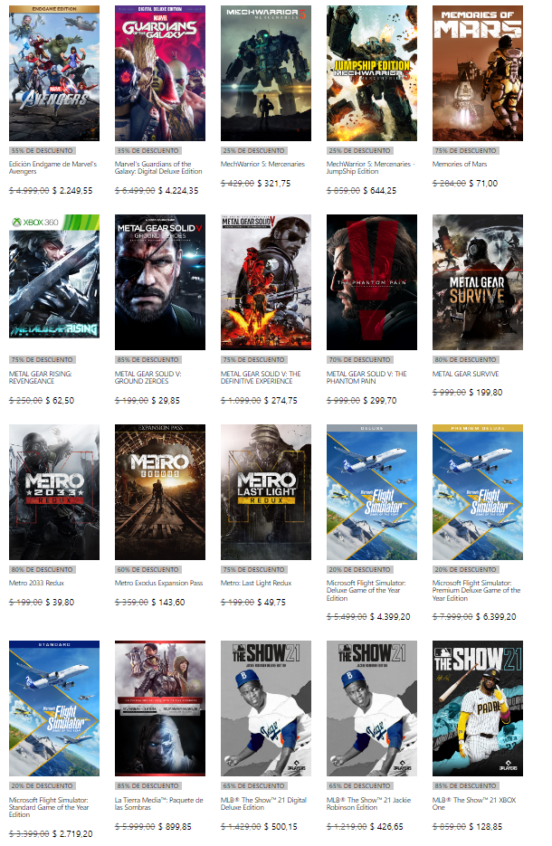Click Guardians of the Galaxy Digital Deluxe cover
This screenshot has width=552, height=846.
click(x=160, y=72)
